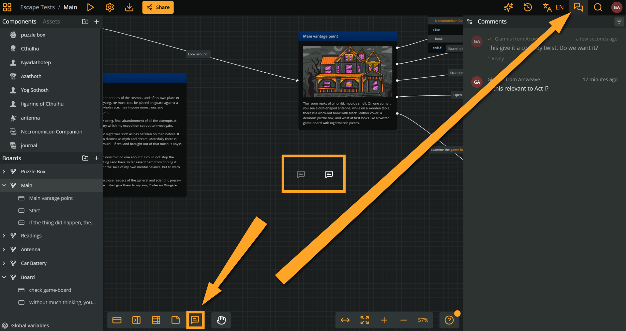The image size is (626, 331).
Task: Collapse the Main board
Action: coord(4,185)
